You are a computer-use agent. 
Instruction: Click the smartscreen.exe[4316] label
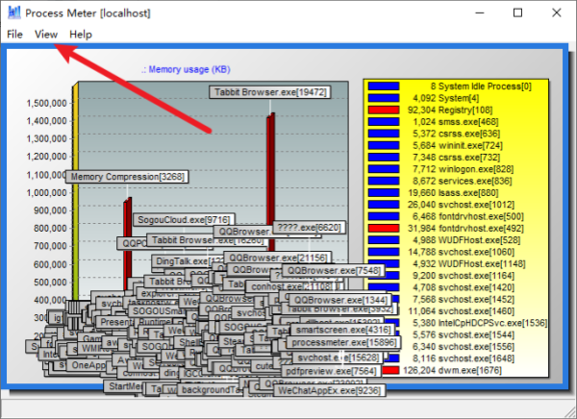pyautogui.click(x=343, y=330)
